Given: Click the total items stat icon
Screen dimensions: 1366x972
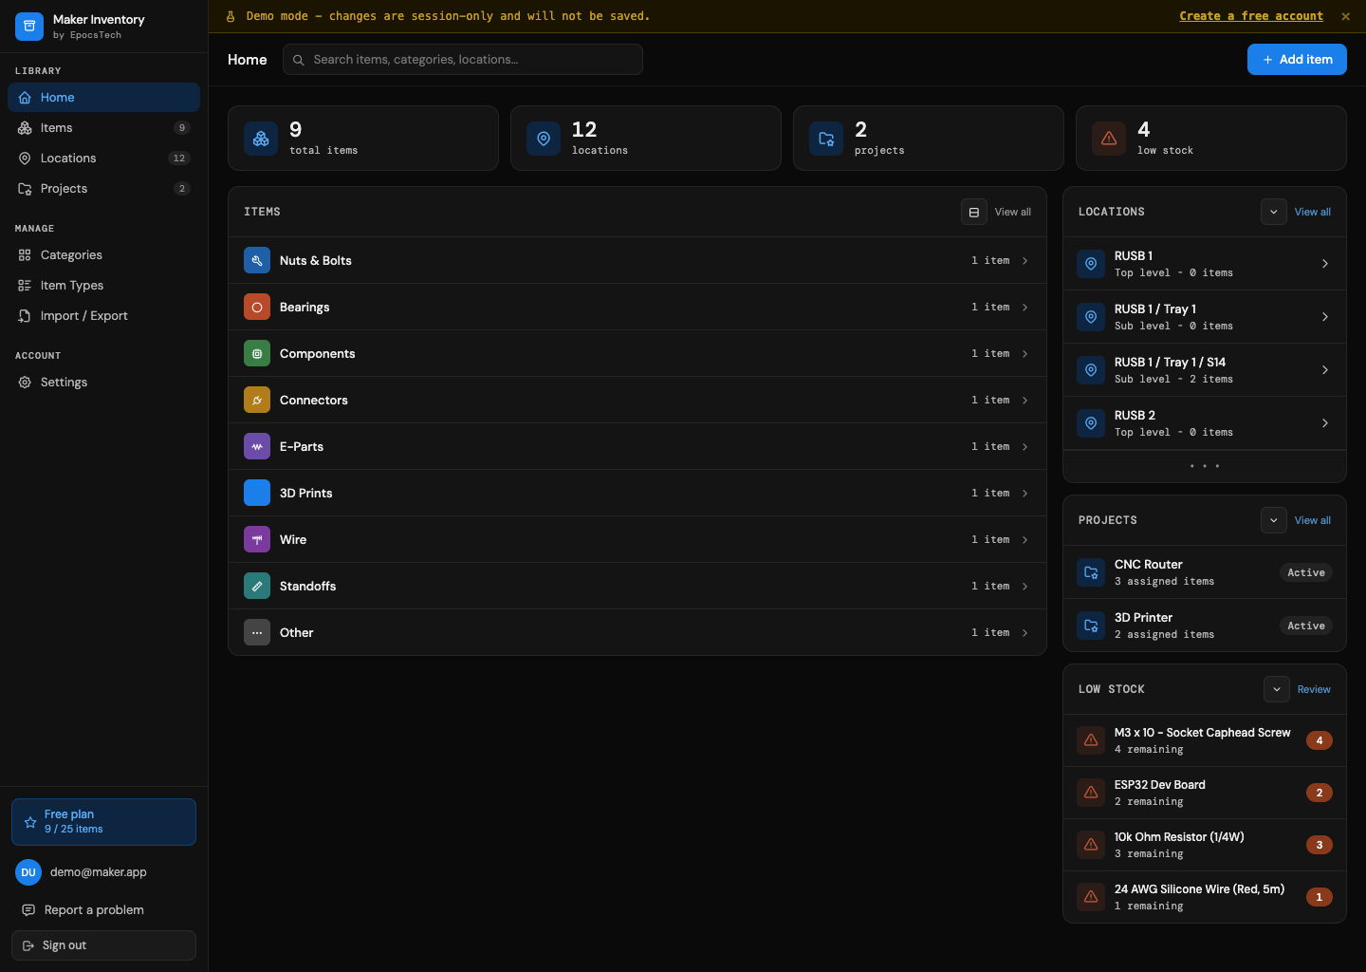Looking at the screenshot, I should tap(261, 139).
